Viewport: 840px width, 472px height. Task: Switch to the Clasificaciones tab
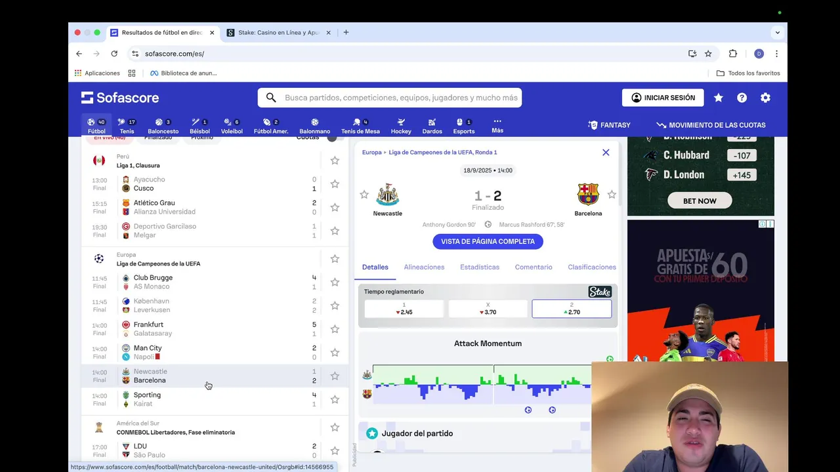pos(592,267)
